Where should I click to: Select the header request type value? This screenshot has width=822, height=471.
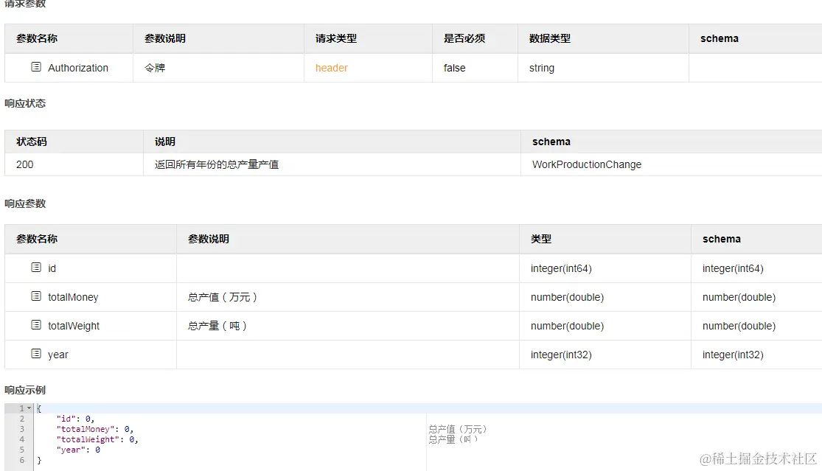[x=331, y=68]
